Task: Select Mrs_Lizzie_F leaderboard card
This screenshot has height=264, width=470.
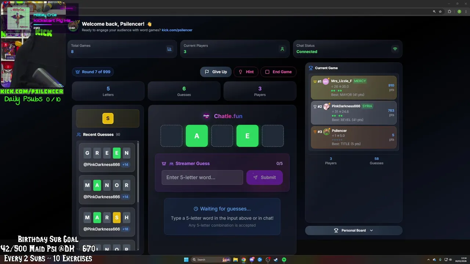Action: 354,88
